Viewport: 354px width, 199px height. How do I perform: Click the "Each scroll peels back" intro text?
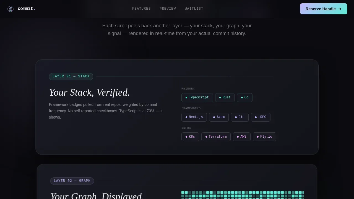click(177, 30)
